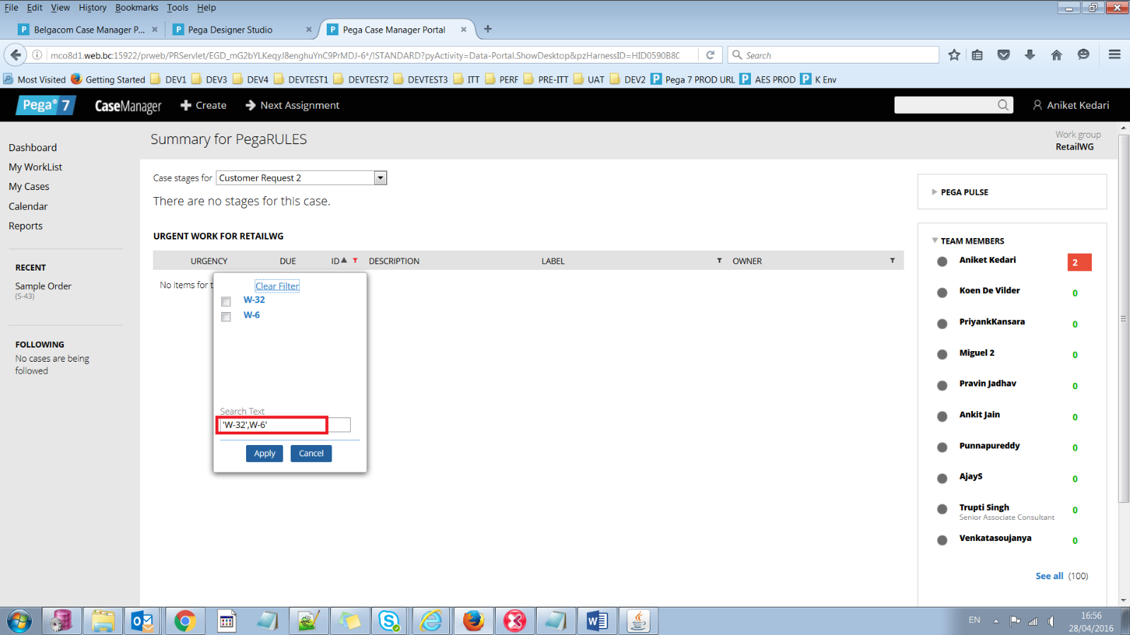
Task: Click the Label column filter icon
Action: coord(719,261)
